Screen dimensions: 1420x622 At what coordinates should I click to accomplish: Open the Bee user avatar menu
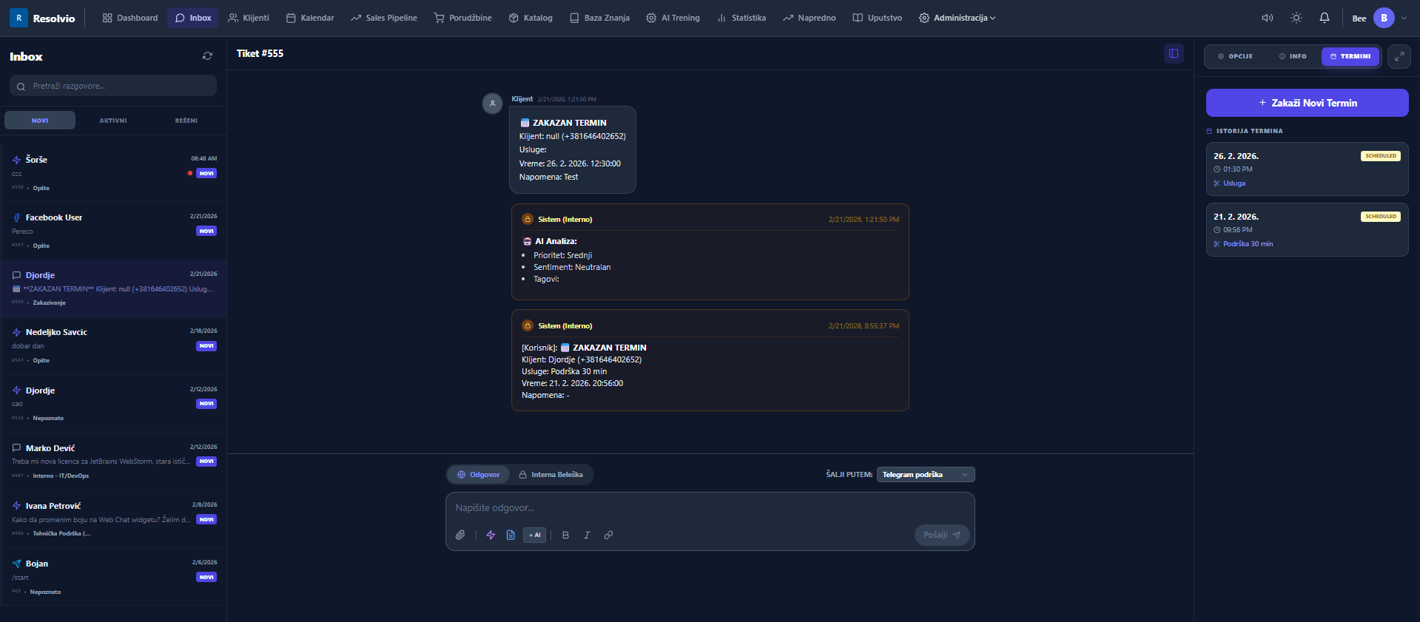pyautogui.click(x=1384, y=18)
